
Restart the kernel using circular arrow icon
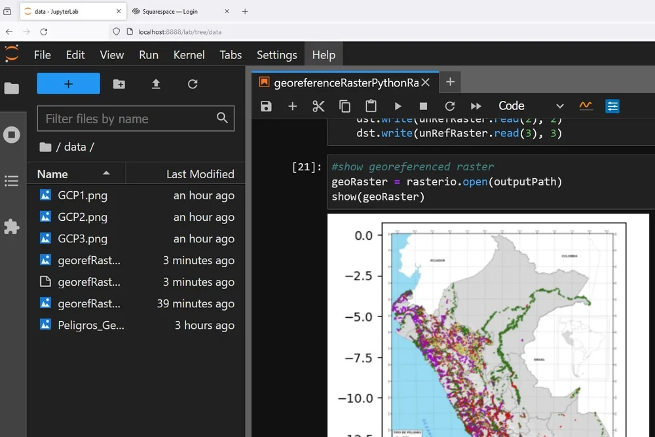tap(449, 105)
